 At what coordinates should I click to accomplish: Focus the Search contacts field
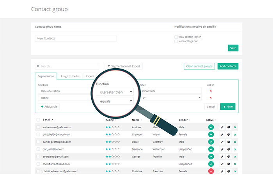(x=67, y=66)
